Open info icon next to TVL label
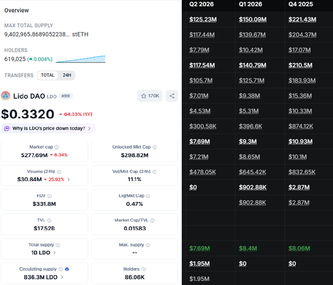The height and width of the screenshot is (285, 333). point(49,220)
